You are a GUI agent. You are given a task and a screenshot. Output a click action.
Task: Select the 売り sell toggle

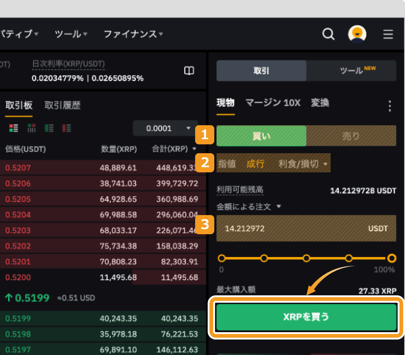[351, 136]
